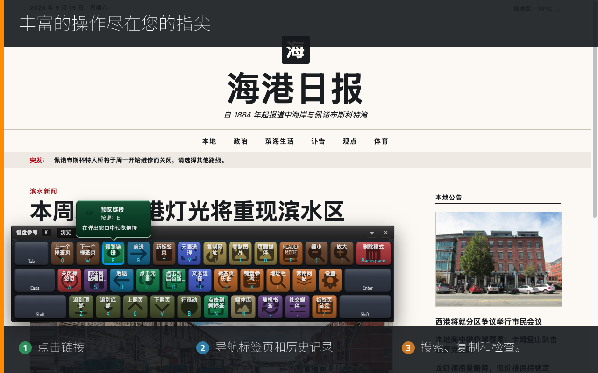Click the 下翻页 (V) key

pos(162,307)
